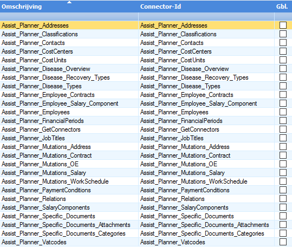Viewport: 292px width, 247px height.
Task: Click Assist_Planner_Vatcodes in Connector-Id column
Action: (173, 242)
